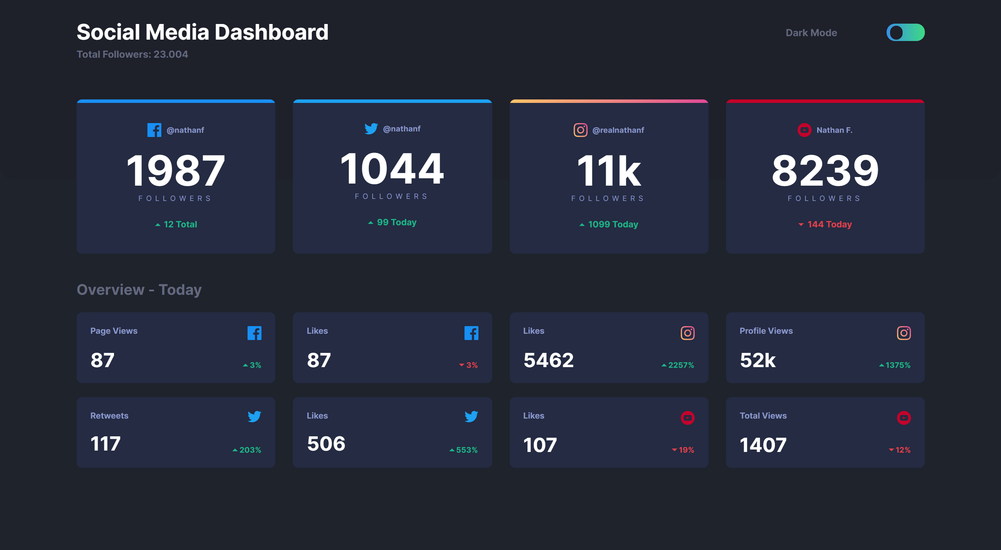Image resolution: width=1001 pixels, height=550 pixels.
Task: Click the Social Media Dashboard heading
Action: point(202,32)
